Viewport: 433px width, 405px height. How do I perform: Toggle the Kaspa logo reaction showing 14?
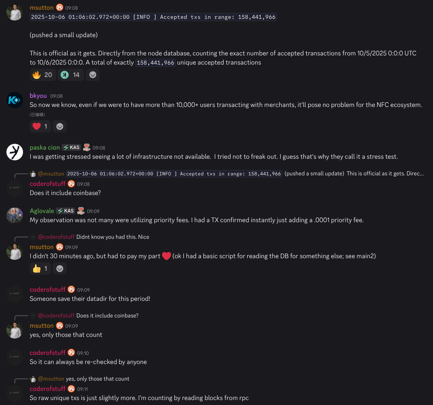70,75
